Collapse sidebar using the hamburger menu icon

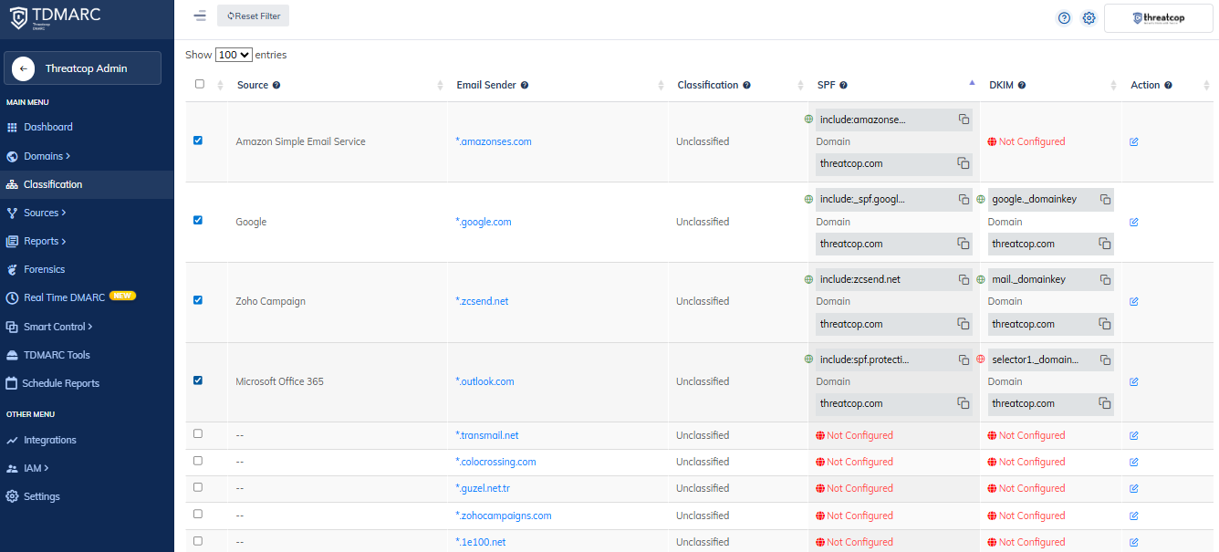click(x=200, y=16)
